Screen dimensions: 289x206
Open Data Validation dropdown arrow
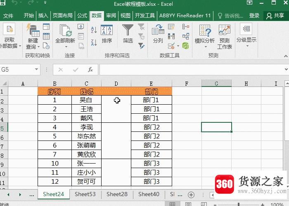(x=178, y=46)
